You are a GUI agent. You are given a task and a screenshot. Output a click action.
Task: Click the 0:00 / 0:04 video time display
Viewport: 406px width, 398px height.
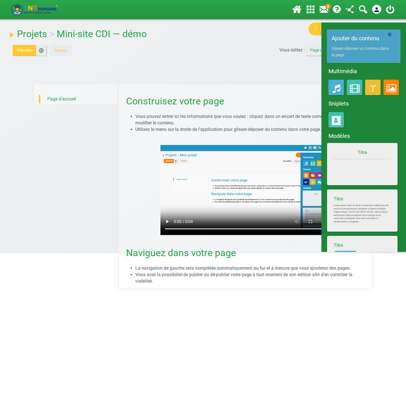183,221
